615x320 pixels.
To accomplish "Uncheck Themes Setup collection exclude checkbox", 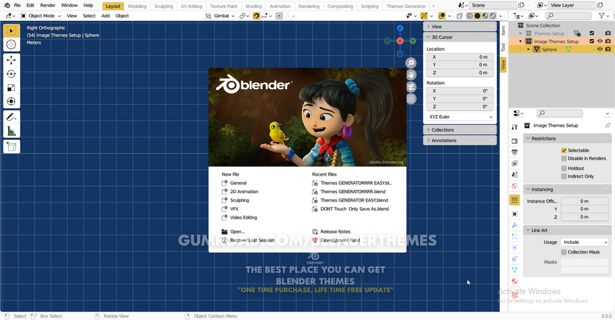I will click(592, 33).
